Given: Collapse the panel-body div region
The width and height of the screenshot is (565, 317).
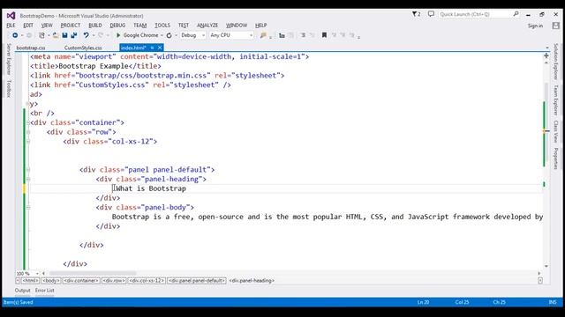Looking at the screenshot, I should [28, 208].
